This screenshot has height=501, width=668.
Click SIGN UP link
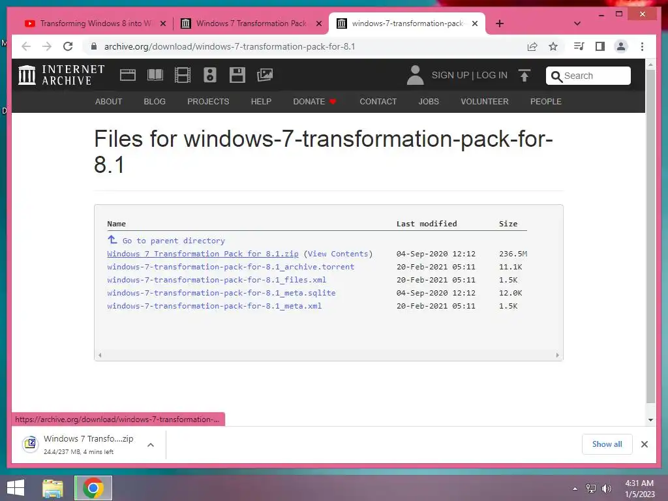pyautogui.click(x=450, y=75)
